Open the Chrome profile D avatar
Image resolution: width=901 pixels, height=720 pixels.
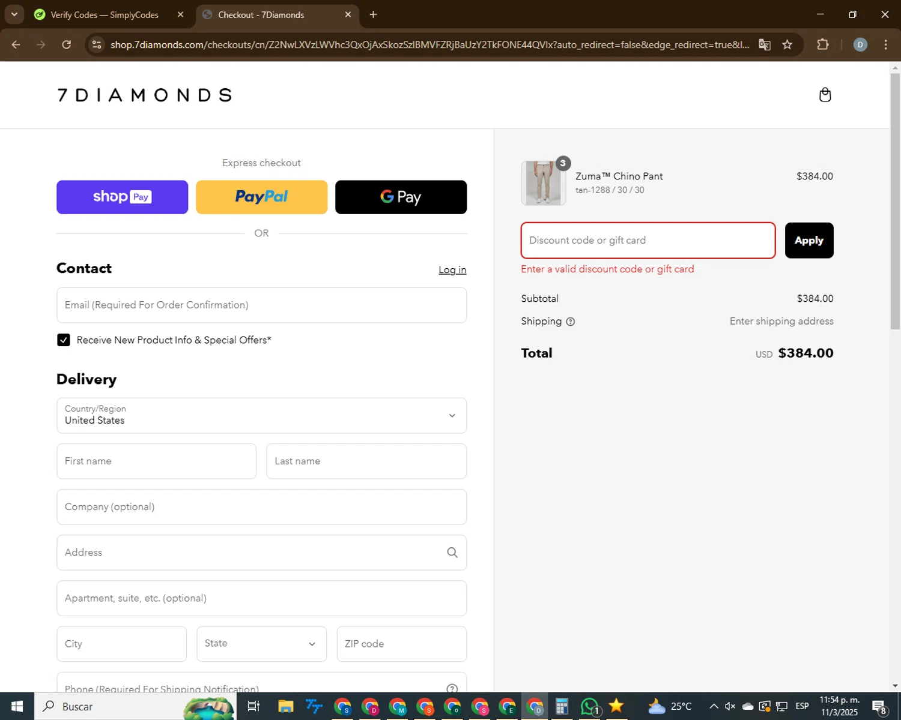pos(860,44)
